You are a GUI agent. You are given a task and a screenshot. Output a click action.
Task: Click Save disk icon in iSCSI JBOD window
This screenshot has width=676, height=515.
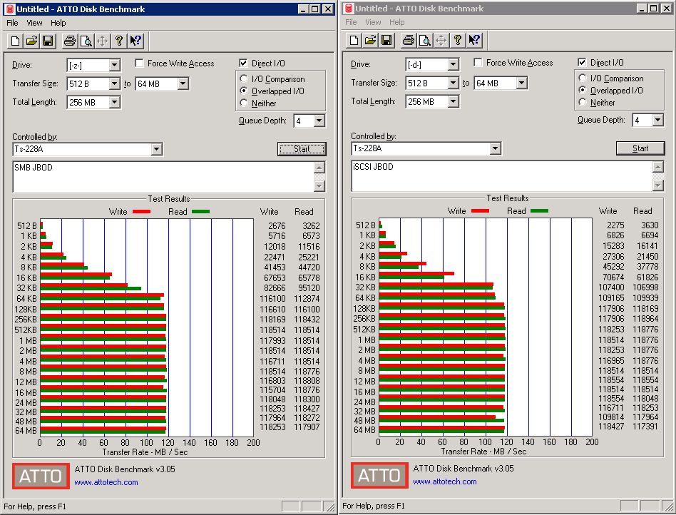click(x=386, y=40)
